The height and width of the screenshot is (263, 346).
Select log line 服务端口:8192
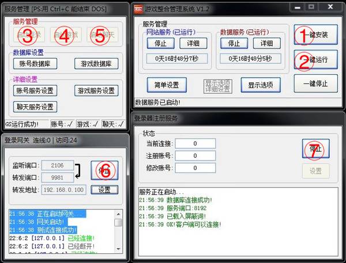173,208
